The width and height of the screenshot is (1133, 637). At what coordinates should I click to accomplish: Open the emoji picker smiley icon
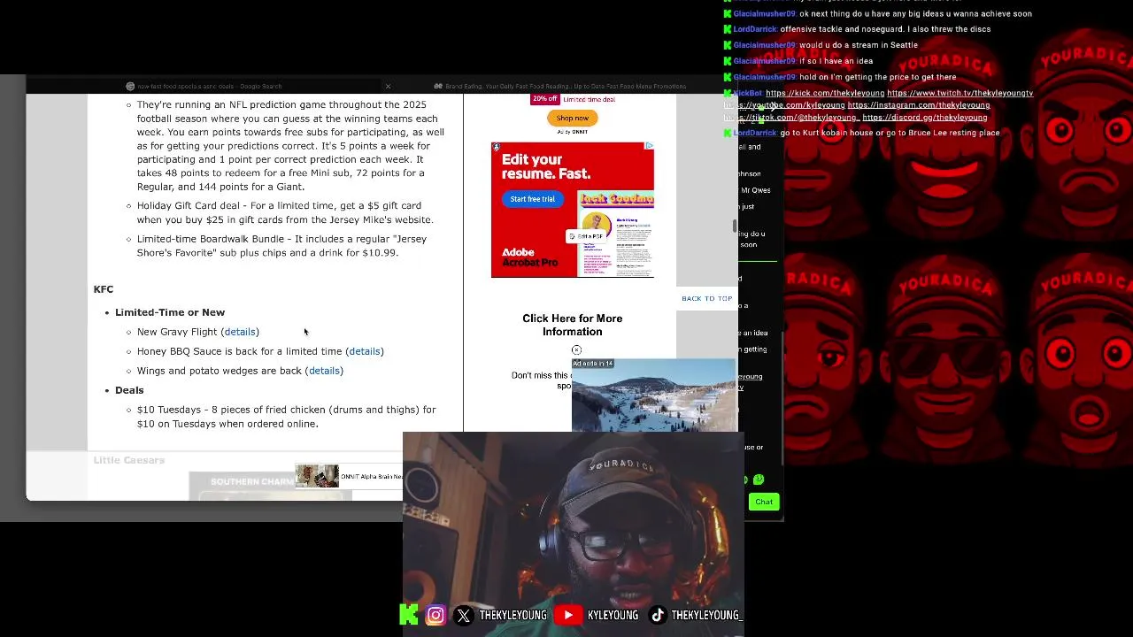[x=759, y=480]
